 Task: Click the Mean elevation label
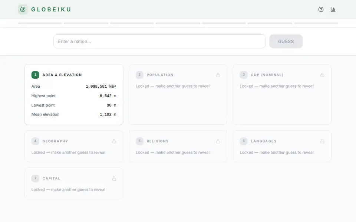coord(45,115)
